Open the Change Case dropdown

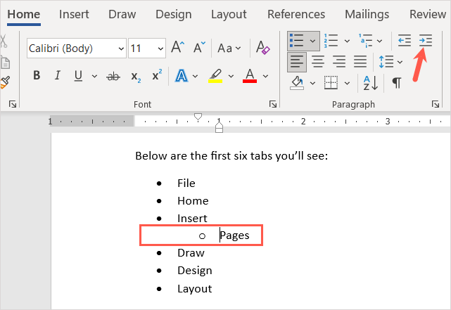[229, 49]
